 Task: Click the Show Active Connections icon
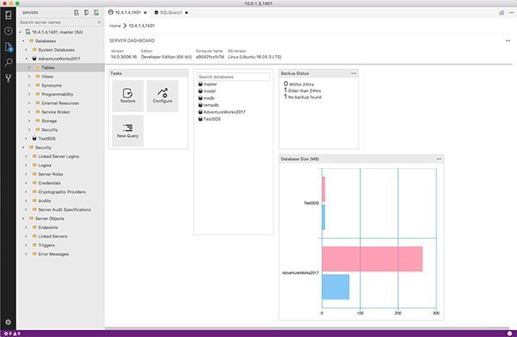(97, 13)
